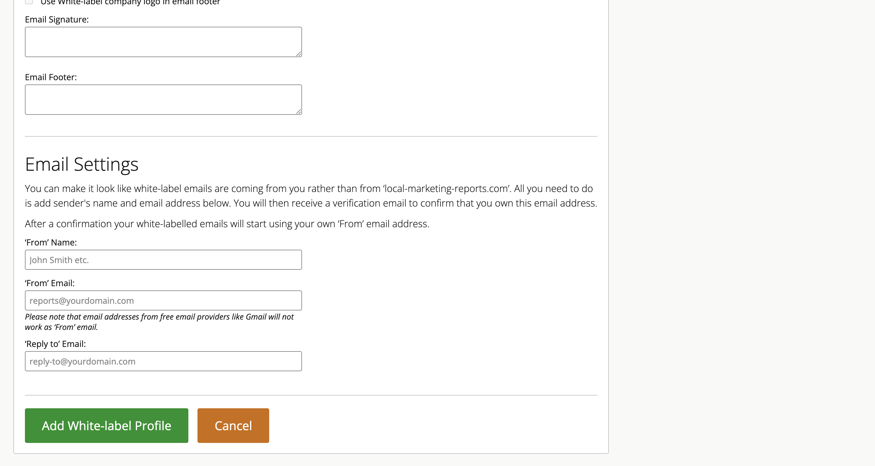Image resolution: width=875 pixels, height=466 pixels.
Task: Tick the white-label company logo checkbox
Action: click(x=29, y=1)
